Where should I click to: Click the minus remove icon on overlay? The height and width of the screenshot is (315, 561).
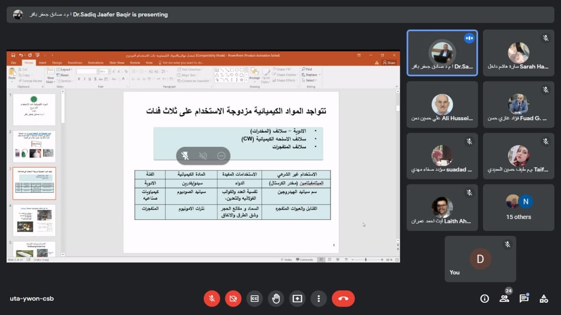point(221,156)
